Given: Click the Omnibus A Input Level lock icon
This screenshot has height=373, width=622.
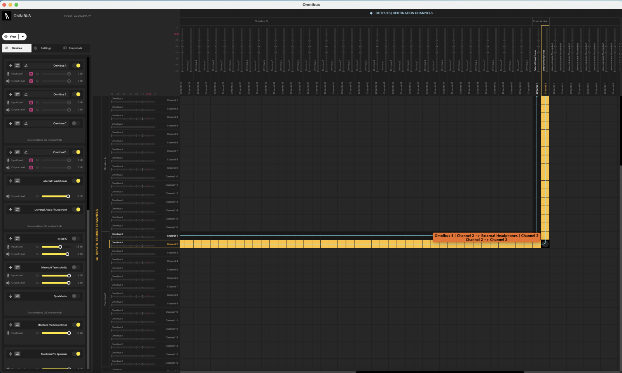Looking at the screenshot, I should pos(31,74).
